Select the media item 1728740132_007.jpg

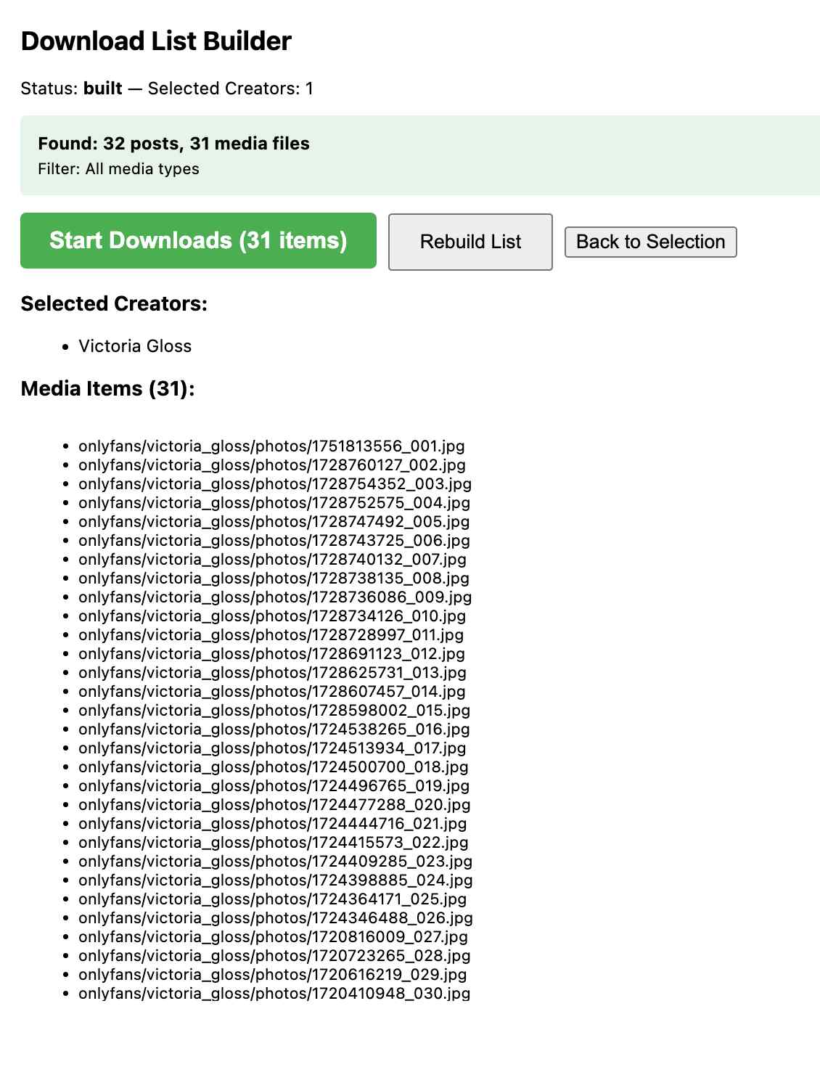click(x=273, y=560)
